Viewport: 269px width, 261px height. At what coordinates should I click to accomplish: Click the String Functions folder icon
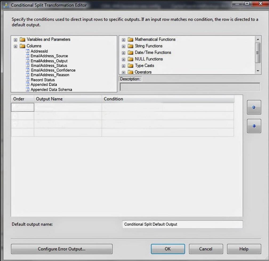pos(130,46)
